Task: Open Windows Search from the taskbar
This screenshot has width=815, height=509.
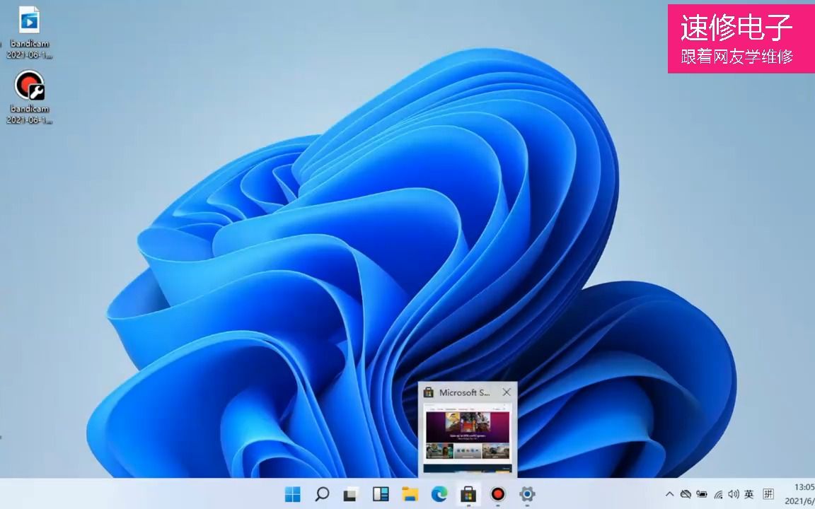Action: pyautogui.click(x=322, y=494)
